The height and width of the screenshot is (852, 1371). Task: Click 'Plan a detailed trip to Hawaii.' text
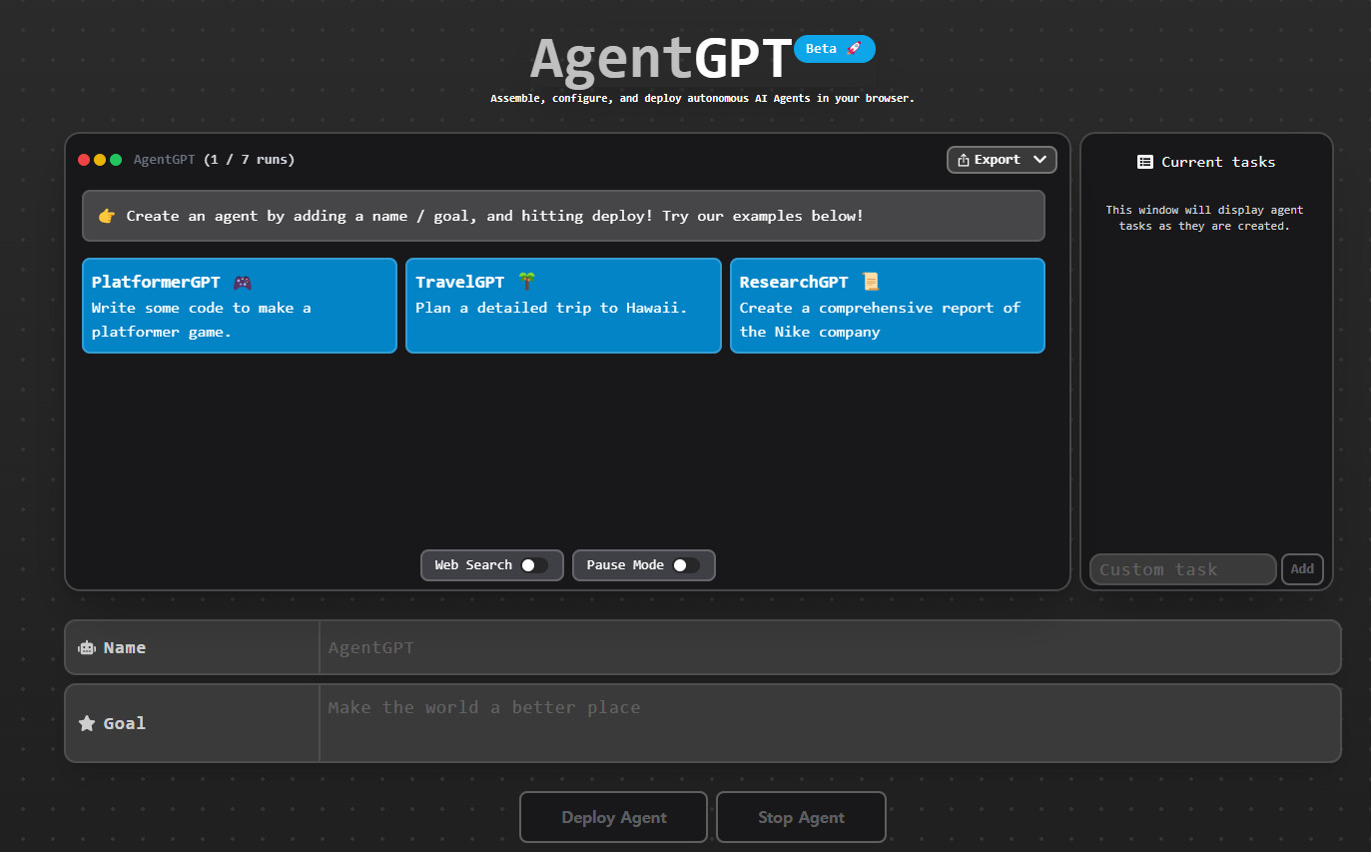tap(551, 308)
